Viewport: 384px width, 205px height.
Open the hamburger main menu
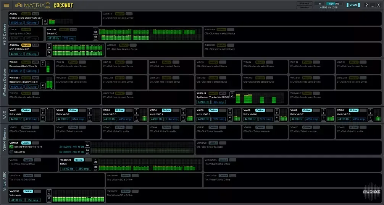tap(6, 5)
